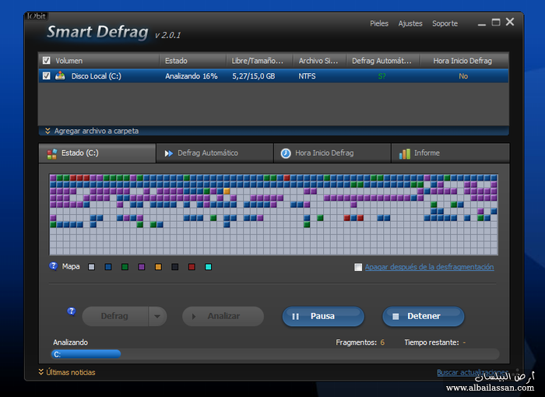Viewport: 545px width, 397px height.
Task: Switch to the Informe tab
Action: (x=451, y=153)
